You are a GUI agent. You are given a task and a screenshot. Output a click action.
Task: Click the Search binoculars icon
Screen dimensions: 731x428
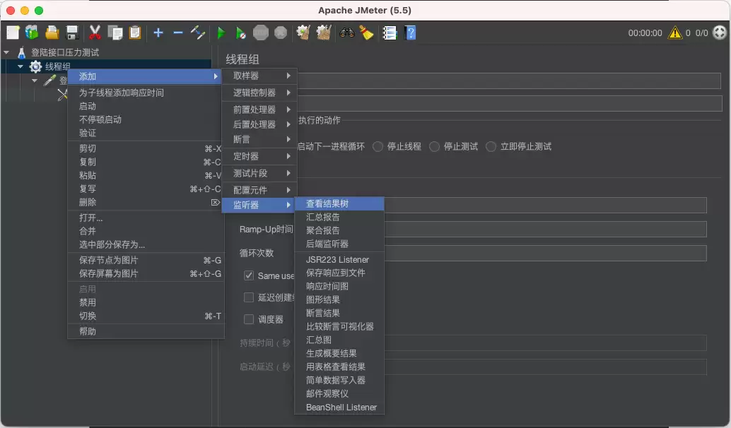click(x=347, y=32)
